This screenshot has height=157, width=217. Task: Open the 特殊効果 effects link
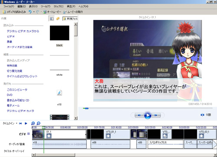12,65
